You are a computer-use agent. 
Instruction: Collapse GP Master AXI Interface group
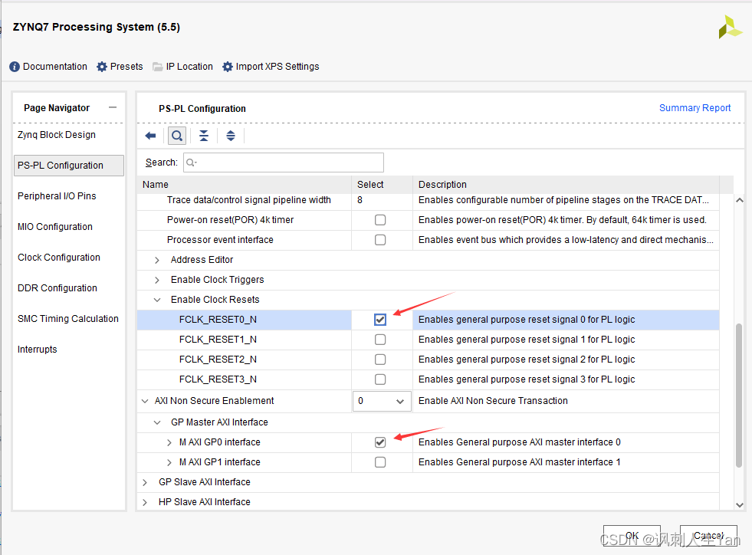click(x=157, y=422)
